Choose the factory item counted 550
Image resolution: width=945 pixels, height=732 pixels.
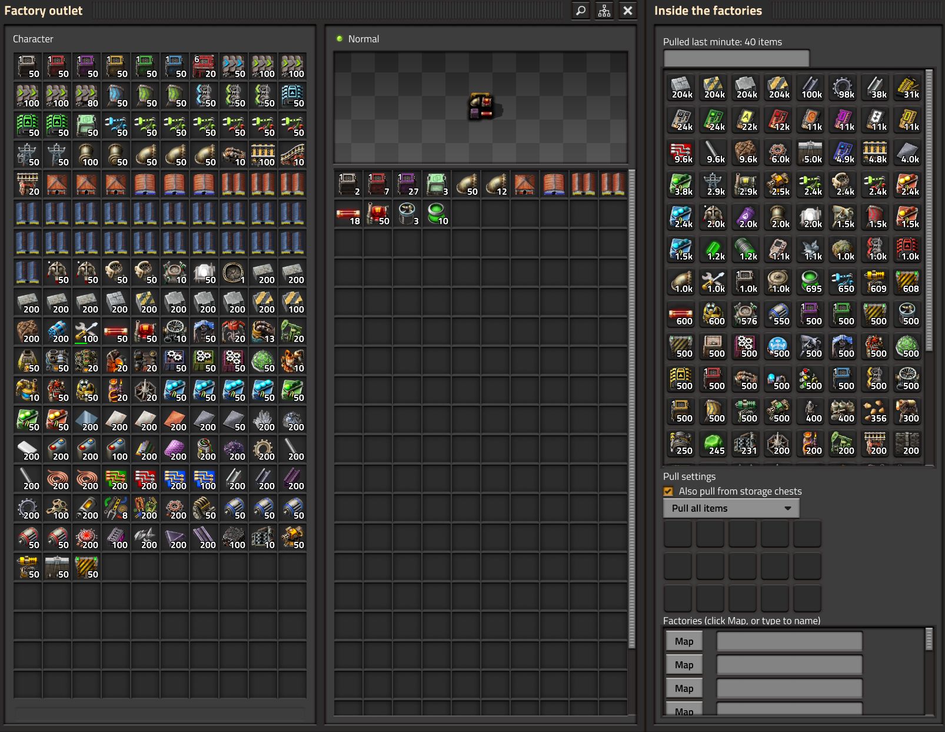tap(778, 314)
